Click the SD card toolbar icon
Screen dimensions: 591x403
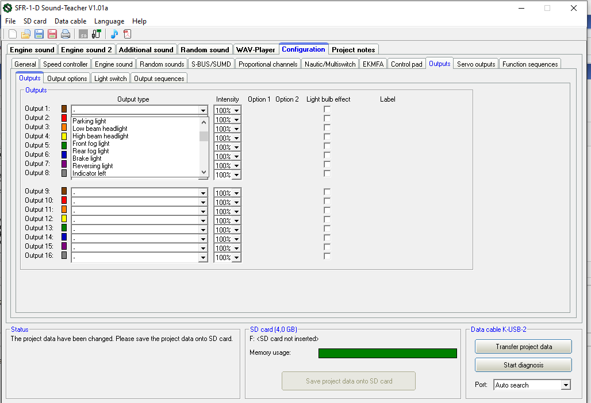[83, 34]
